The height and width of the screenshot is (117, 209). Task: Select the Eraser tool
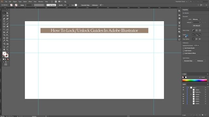tap(7, 27)
